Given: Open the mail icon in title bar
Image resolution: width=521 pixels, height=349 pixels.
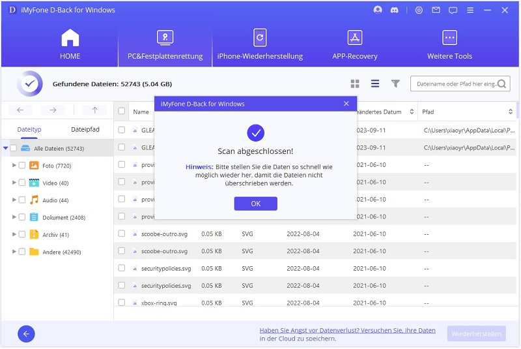Looking at the screenshot, I should tap(436, 10).
